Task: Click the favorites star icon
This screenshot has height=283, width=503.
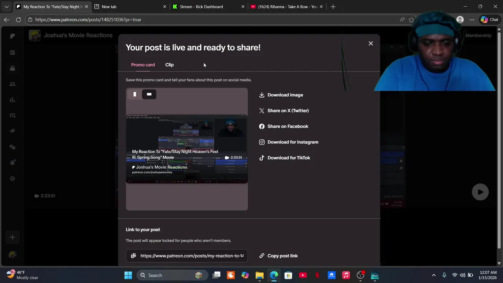Action: 411,19
